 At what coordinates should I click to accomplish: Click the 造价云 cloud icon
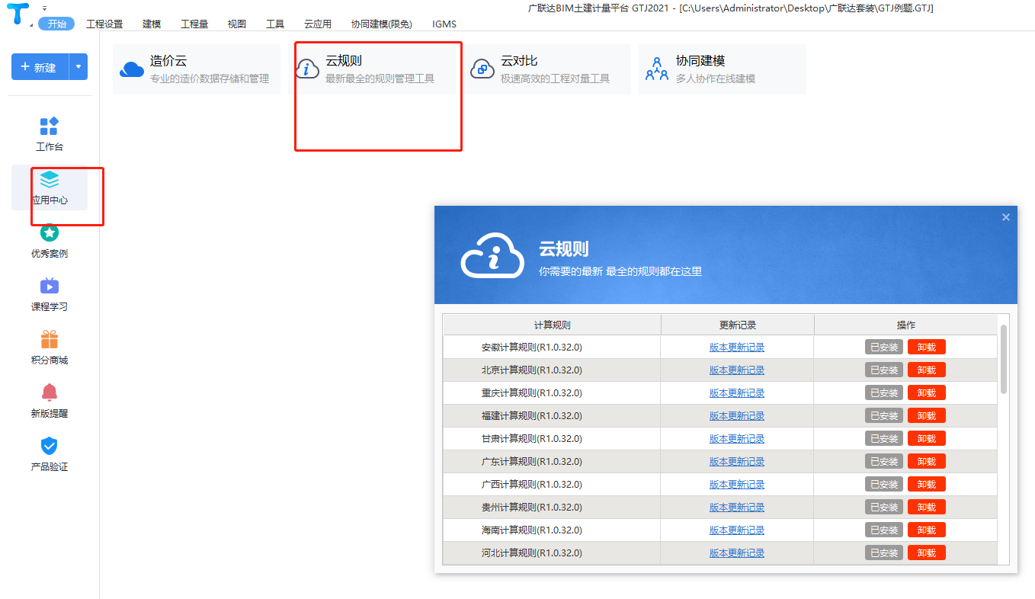tap(132, 69)
